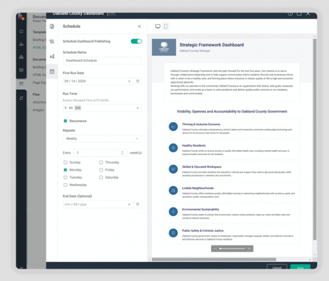Screen dimensions: 329x281
Task: Open the End Date calendar picker
Action: (x=137, y=205)
